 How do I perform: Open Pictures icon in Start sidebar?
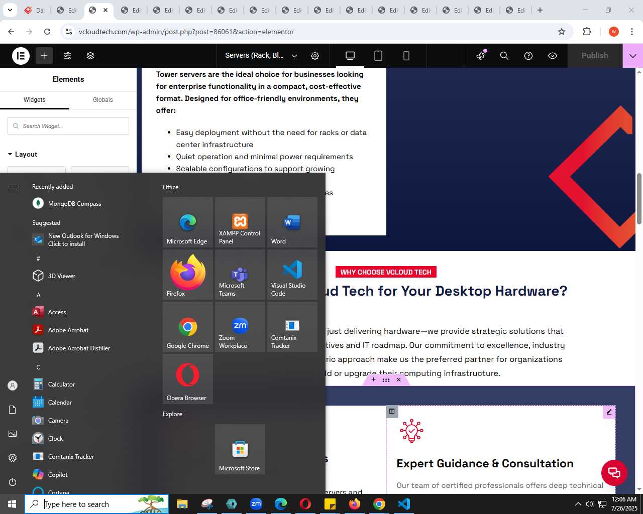click(x=13, y=434)
